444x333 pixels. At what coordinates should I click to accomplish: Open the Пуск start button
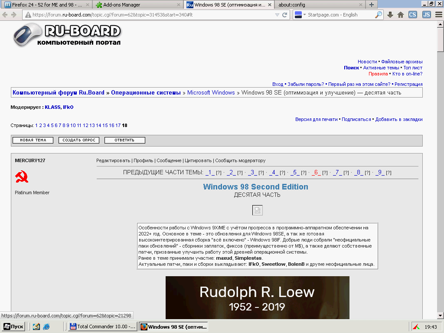13,326
